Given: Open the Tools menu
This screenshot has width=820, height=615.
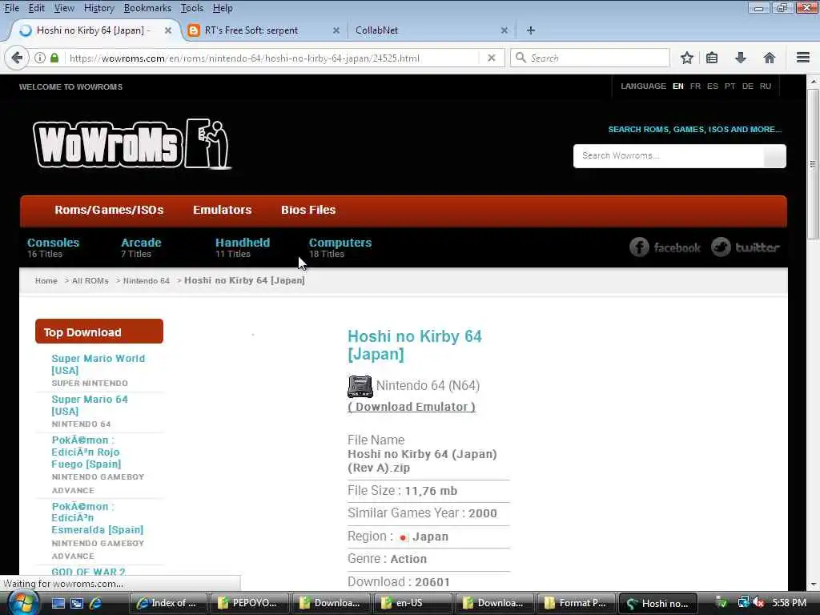Looking at the screenshot, I should pyautogui.click(x=192, y=8).
